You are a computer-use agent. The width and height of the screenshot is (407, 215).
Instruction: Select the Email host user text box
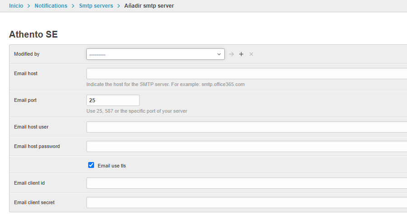point(246,127)
